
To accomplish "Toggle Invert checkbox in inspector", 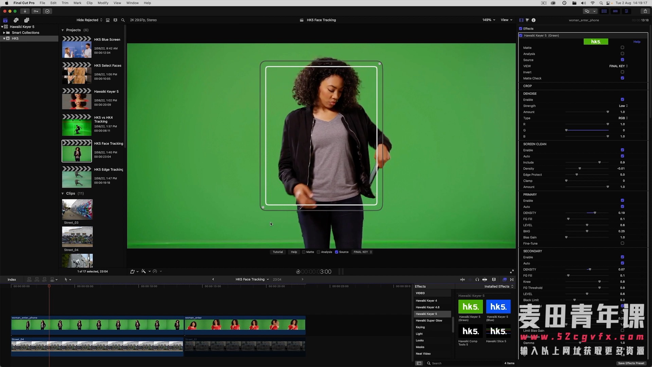I will (622, 72).
